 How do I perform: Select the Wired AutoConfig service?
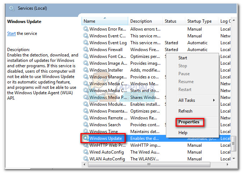(107, 152)
